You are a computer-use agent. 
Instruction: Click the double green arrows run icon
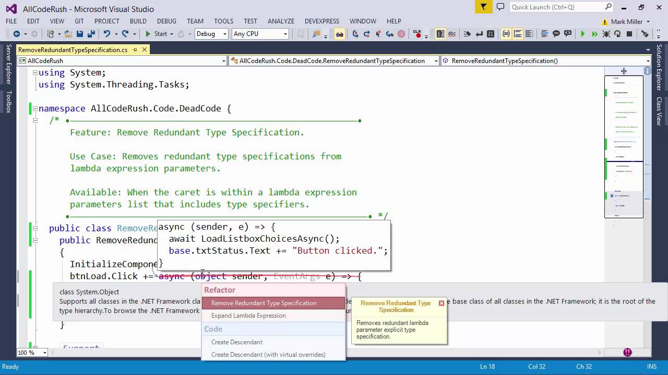point(594,34)
